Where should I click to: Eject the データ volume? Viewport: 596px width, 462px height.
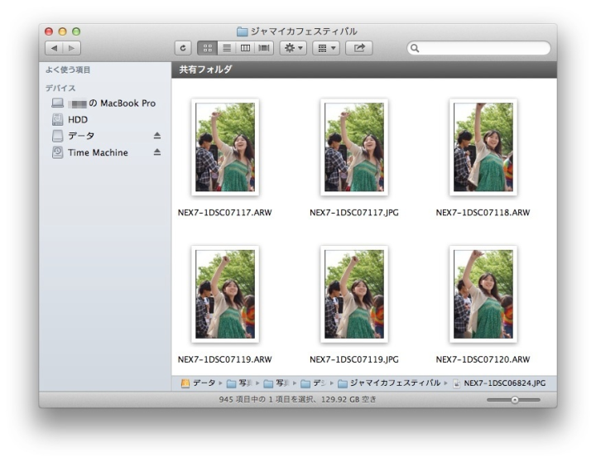157,136
